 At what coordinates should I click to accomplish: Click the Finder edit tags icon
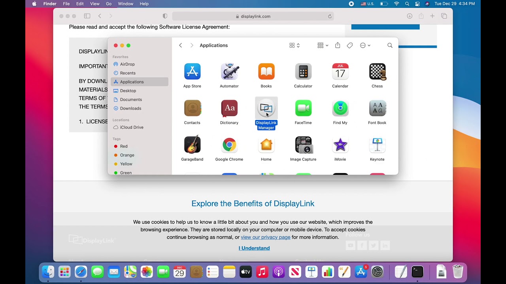point(350,45)
